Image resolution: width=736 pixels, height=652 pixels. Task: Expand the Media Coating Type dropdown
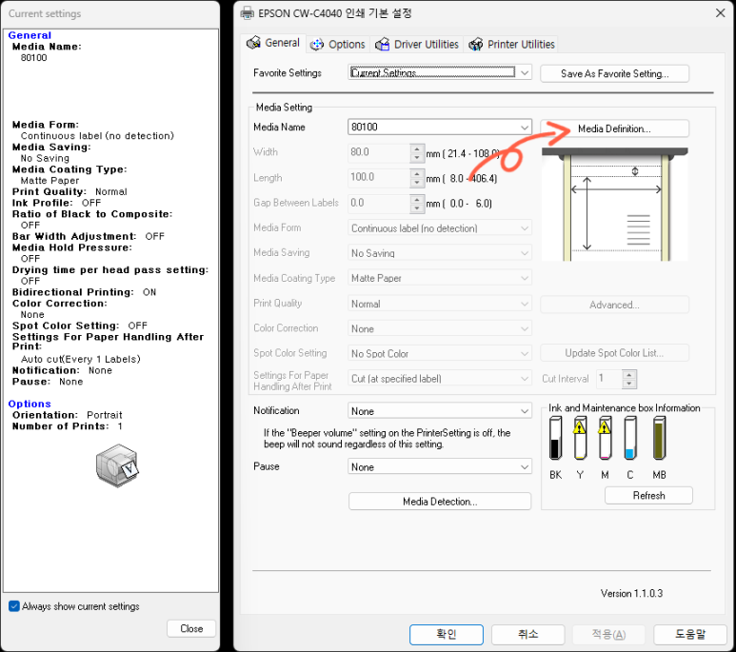pyautogui.click(x=440, y=278)
